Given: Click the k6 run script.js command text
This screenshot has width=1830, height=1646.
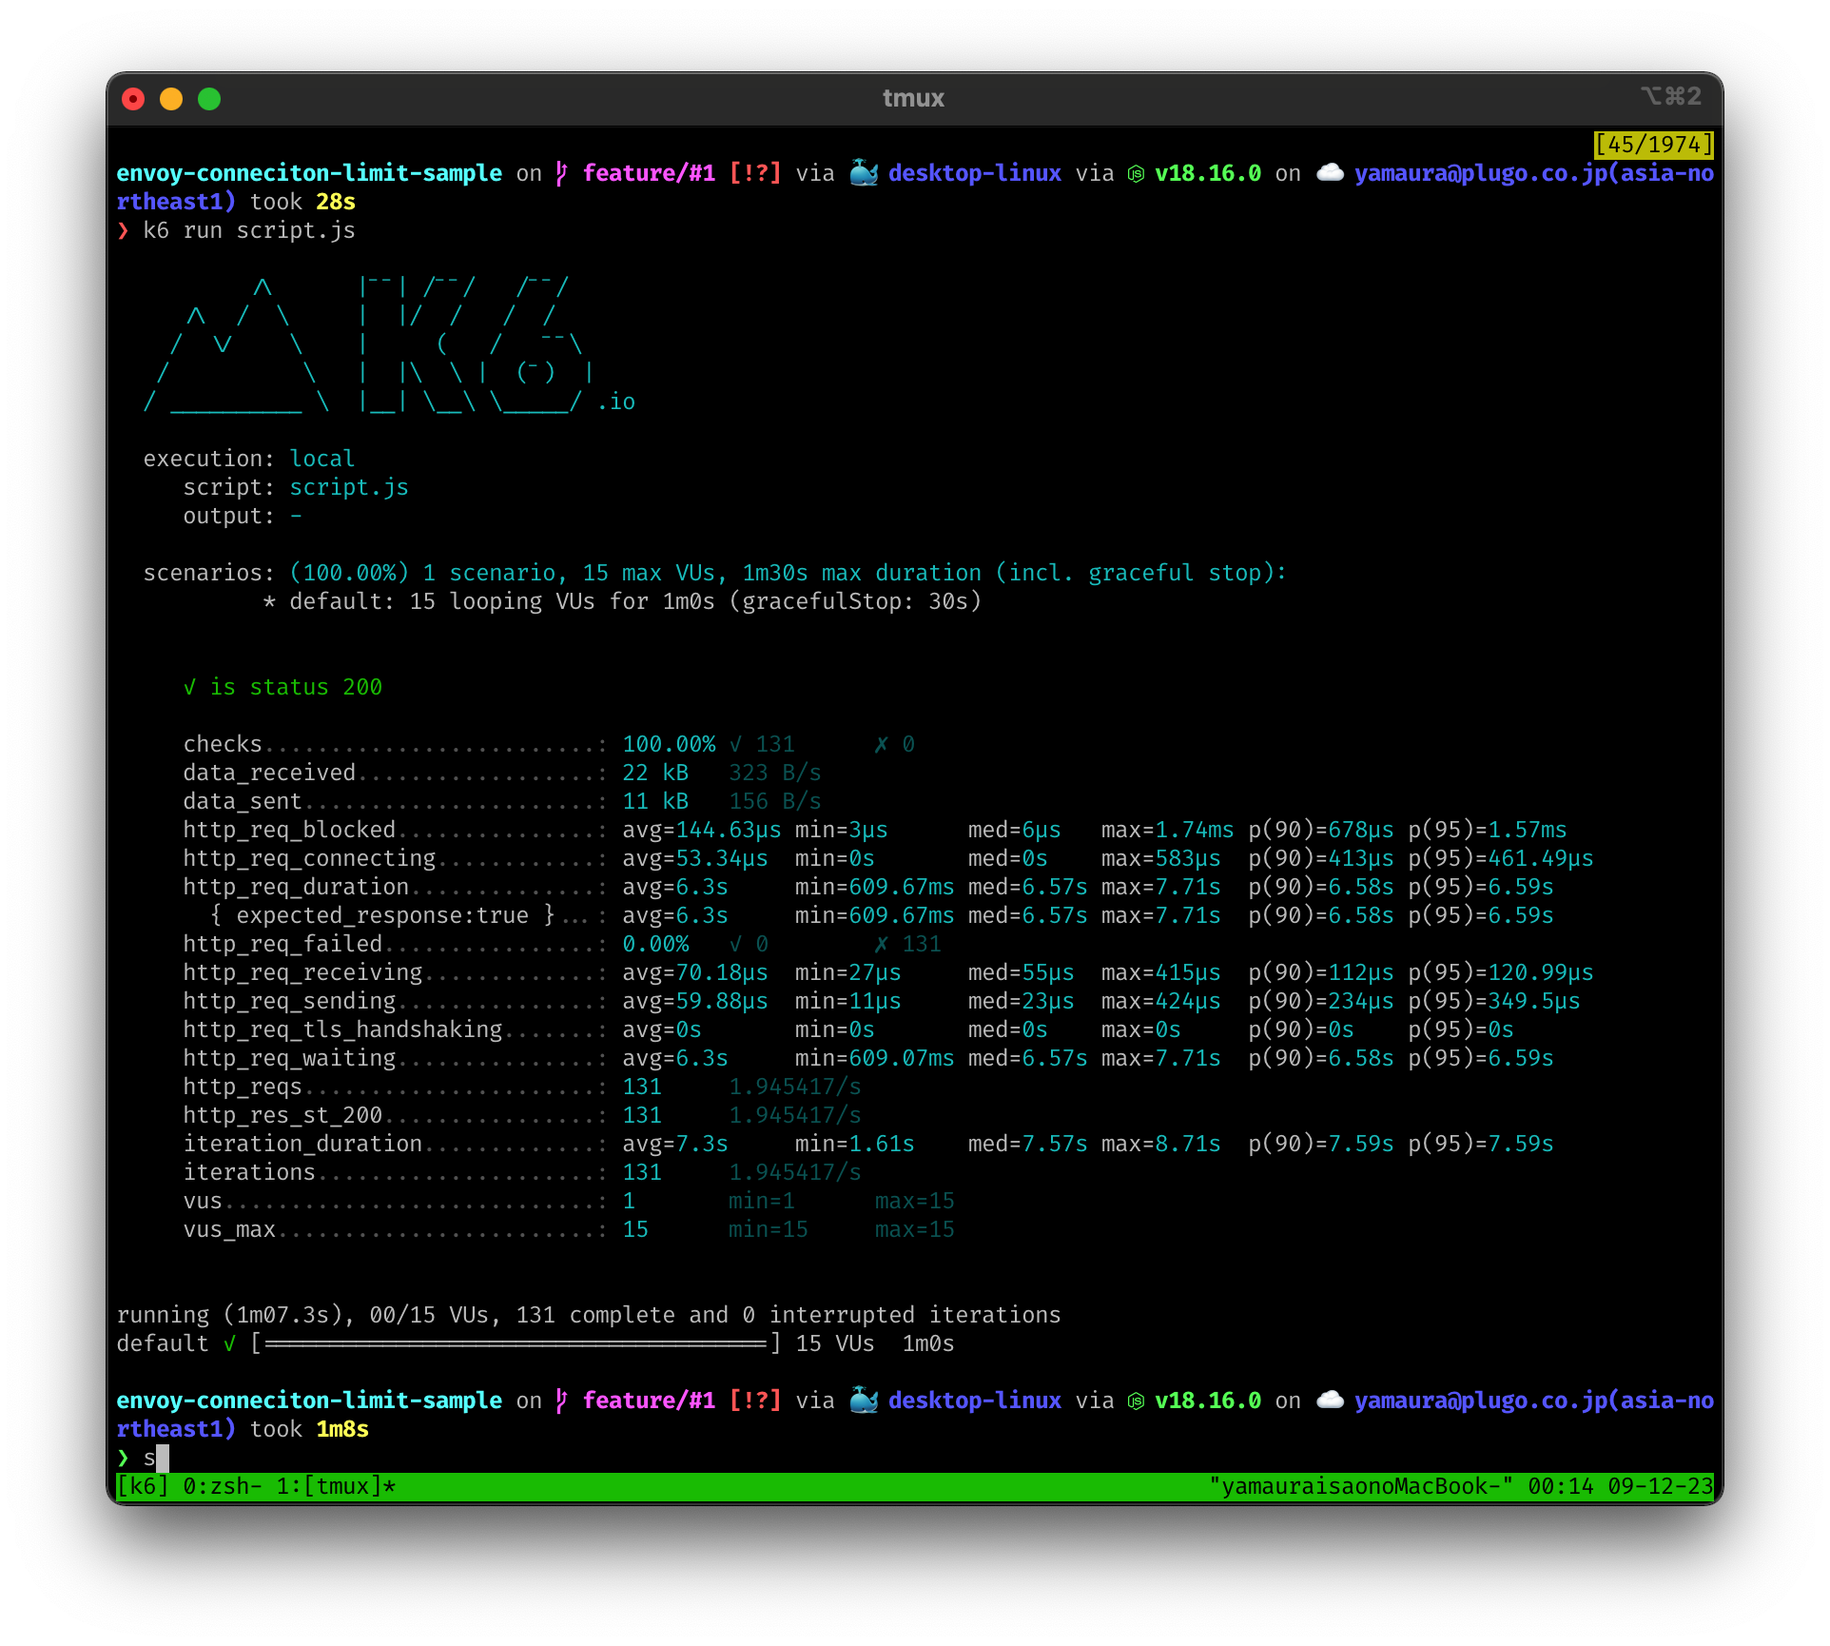Looking at the screenshot, I should click(x=249, y=230).
